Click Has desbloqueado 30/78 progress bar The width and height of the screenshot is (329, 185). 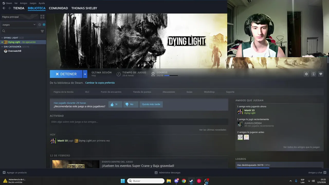point(279,168)
